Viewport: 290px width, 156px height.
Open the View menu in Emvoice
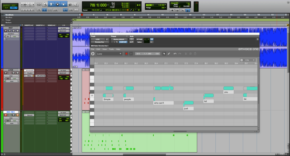pos(104,49)
